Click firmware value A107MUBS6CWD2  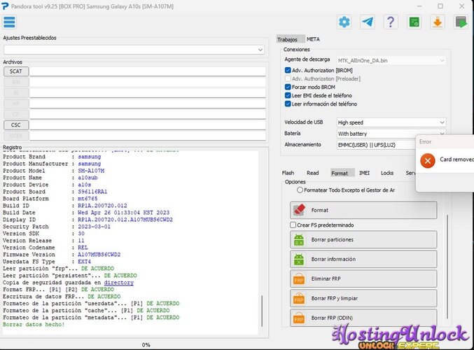click(x=99, y=255)
